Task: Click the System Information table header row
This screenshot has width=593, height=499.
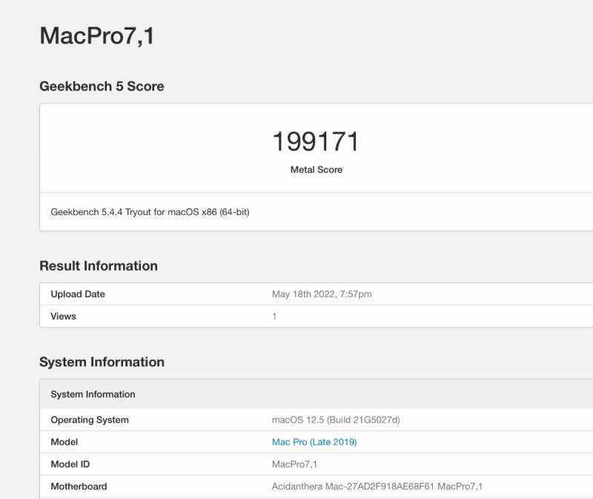Action: click(x=317, y=394)
